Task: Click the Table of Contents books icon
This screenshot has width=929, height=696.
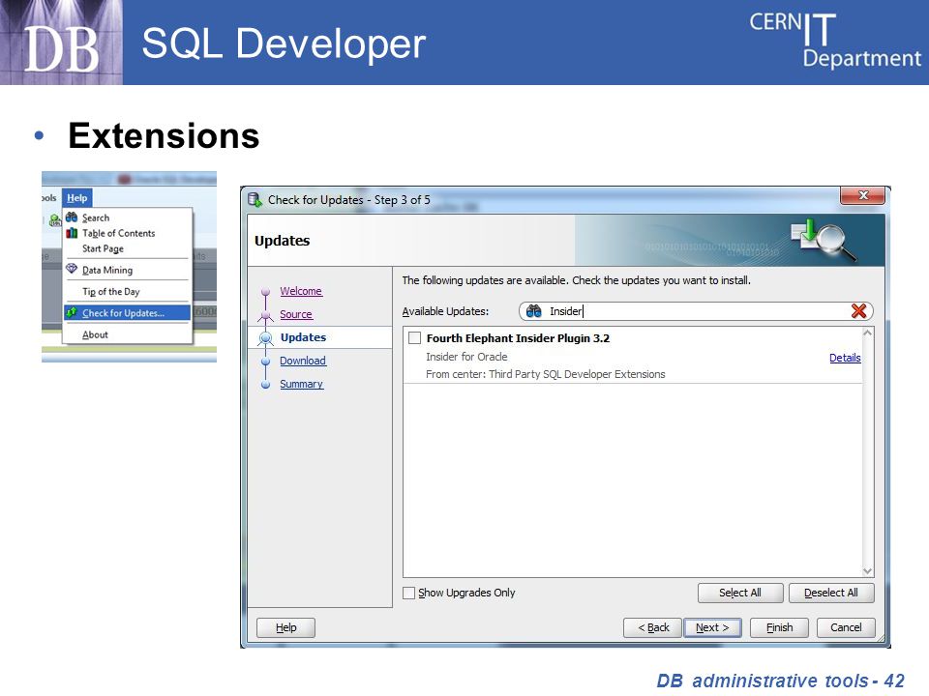Action: coord(72,233)
